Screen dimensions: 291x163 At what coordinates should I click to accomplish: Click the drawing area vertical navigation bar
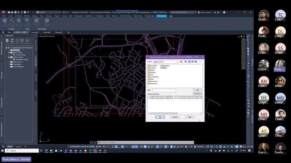(x=243, y=53)
